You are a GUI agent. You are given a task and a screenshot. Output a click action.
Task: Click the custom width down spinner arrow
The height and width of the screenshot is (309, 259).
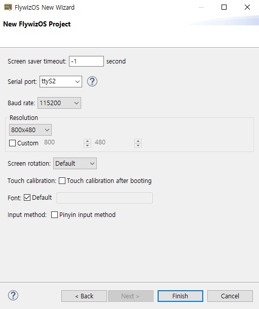[x=87, y=145]
